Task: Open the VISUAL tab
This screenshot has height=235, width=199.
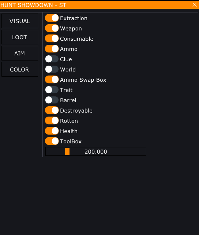Action: pos(20,21)
